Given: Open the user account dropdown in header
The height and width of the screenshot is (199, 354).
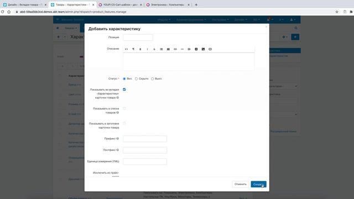Looking at the screenshot, I should pyautogui.click(x=293, y=20).
